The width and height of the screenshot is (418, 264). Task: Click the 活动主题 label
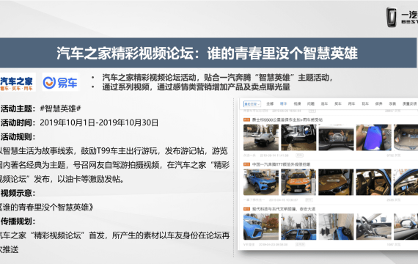pyautogui.click(x=18, y=109)
